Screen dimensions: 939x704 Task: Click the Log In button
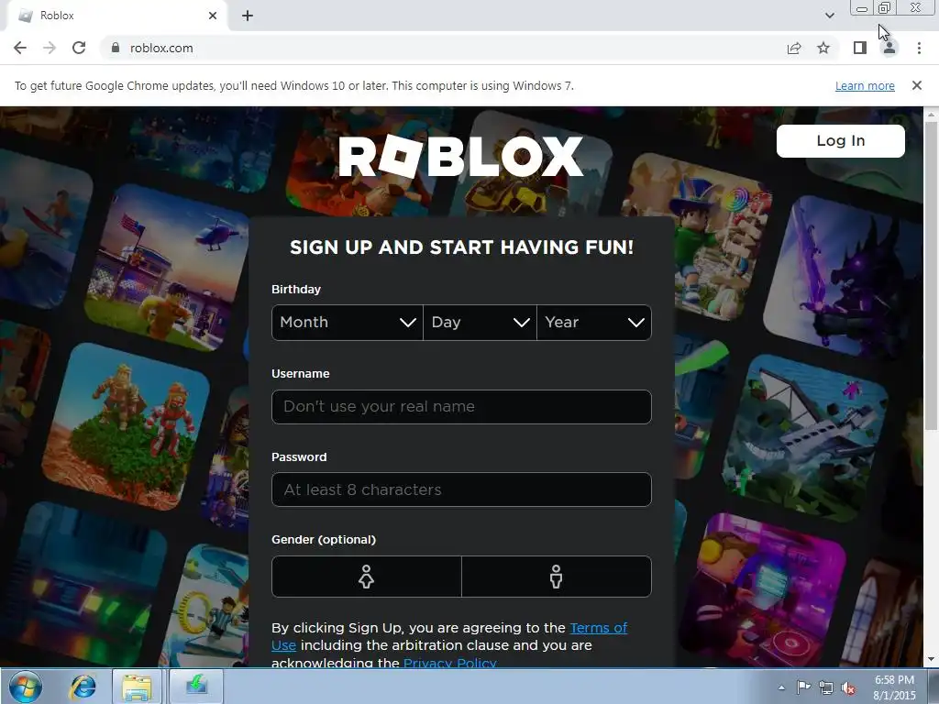tap(841, 141)
